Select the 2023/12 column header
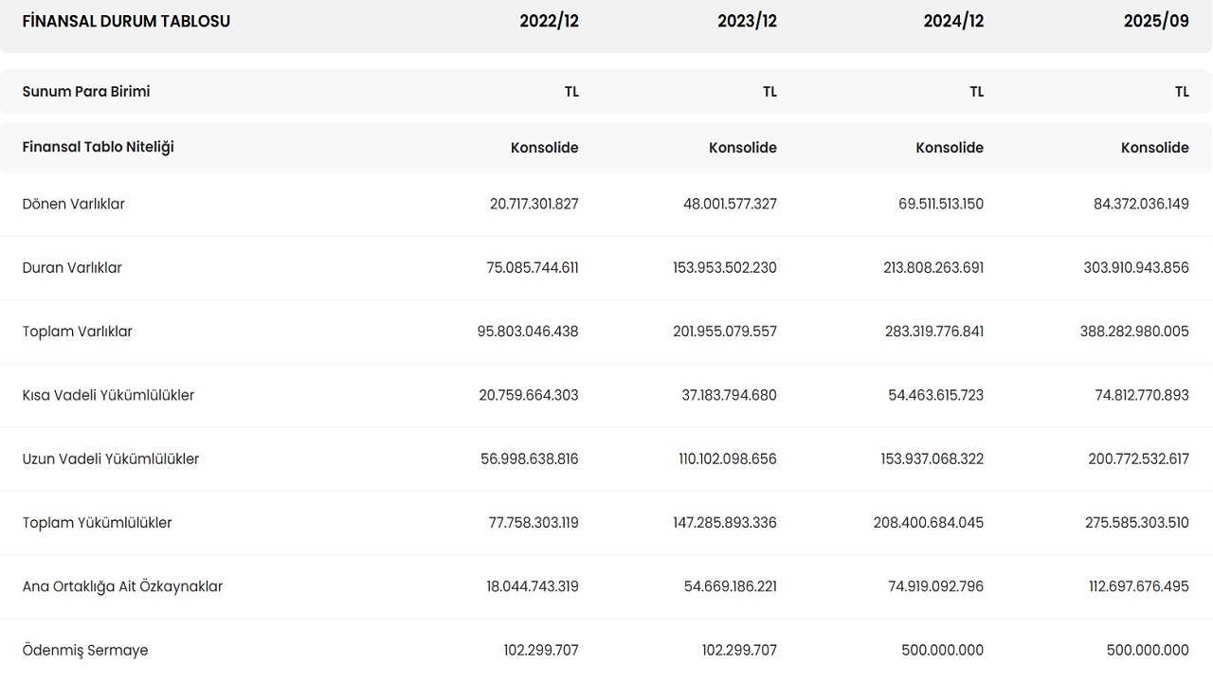Screen dimensions: 1213x682 coord(747,21)
